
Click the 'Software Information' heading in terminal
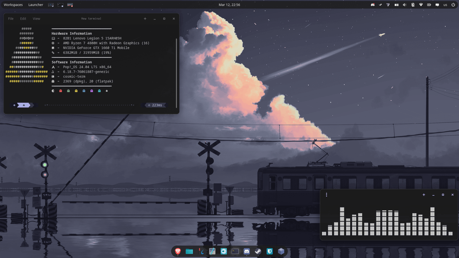(x=72, y=62)
